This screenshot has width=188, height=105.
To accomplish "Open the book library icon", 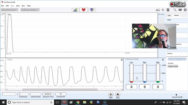I will point(180,10).
